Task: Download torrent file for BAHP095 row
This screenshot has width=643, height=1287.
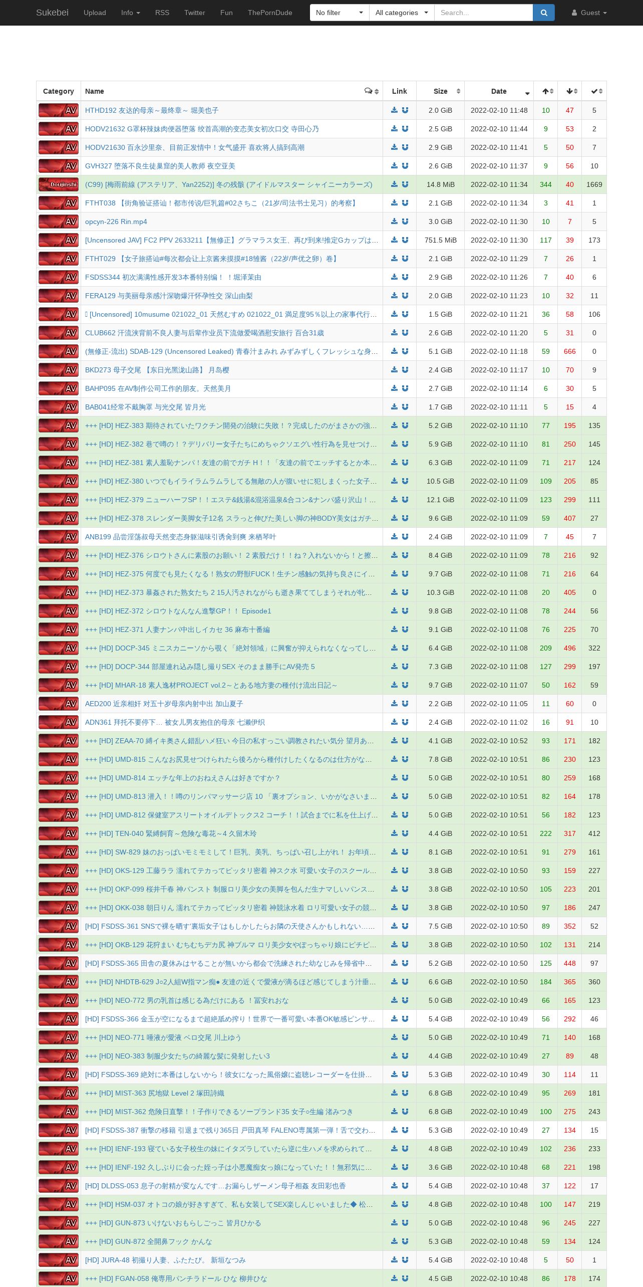Action: pos(394,388)
